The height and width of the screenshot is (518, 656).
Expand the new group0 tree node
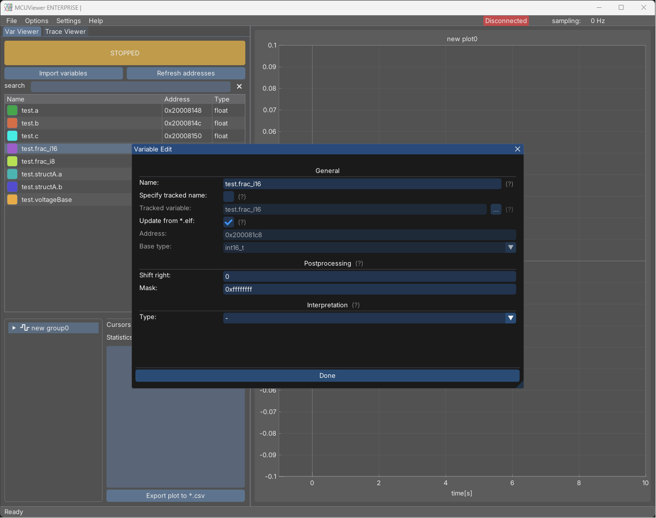(x=14, y=328)
